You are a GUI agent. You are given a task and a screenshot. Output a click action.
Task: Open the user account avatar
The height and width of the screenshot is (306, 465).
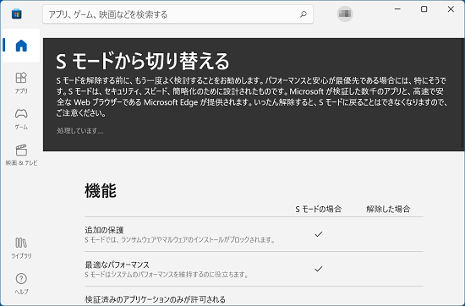(x=345, y=14)
